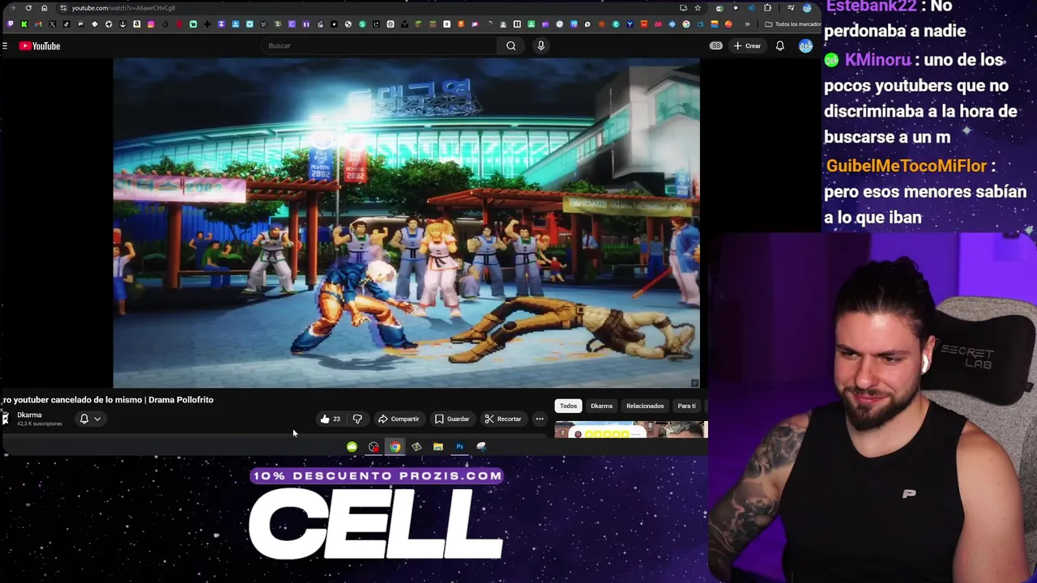Screen dimensions: 1037x583
Task: Click Guardar to save the video
Action: [452, 419]
